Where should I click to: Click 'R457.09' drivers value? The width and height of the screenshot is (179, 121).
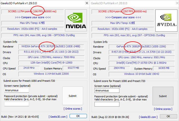click(x=141, y=52)
